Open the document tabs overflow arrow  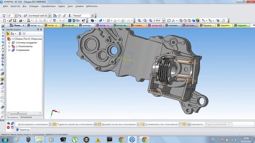pyautogui.click(x=253, y=25)
